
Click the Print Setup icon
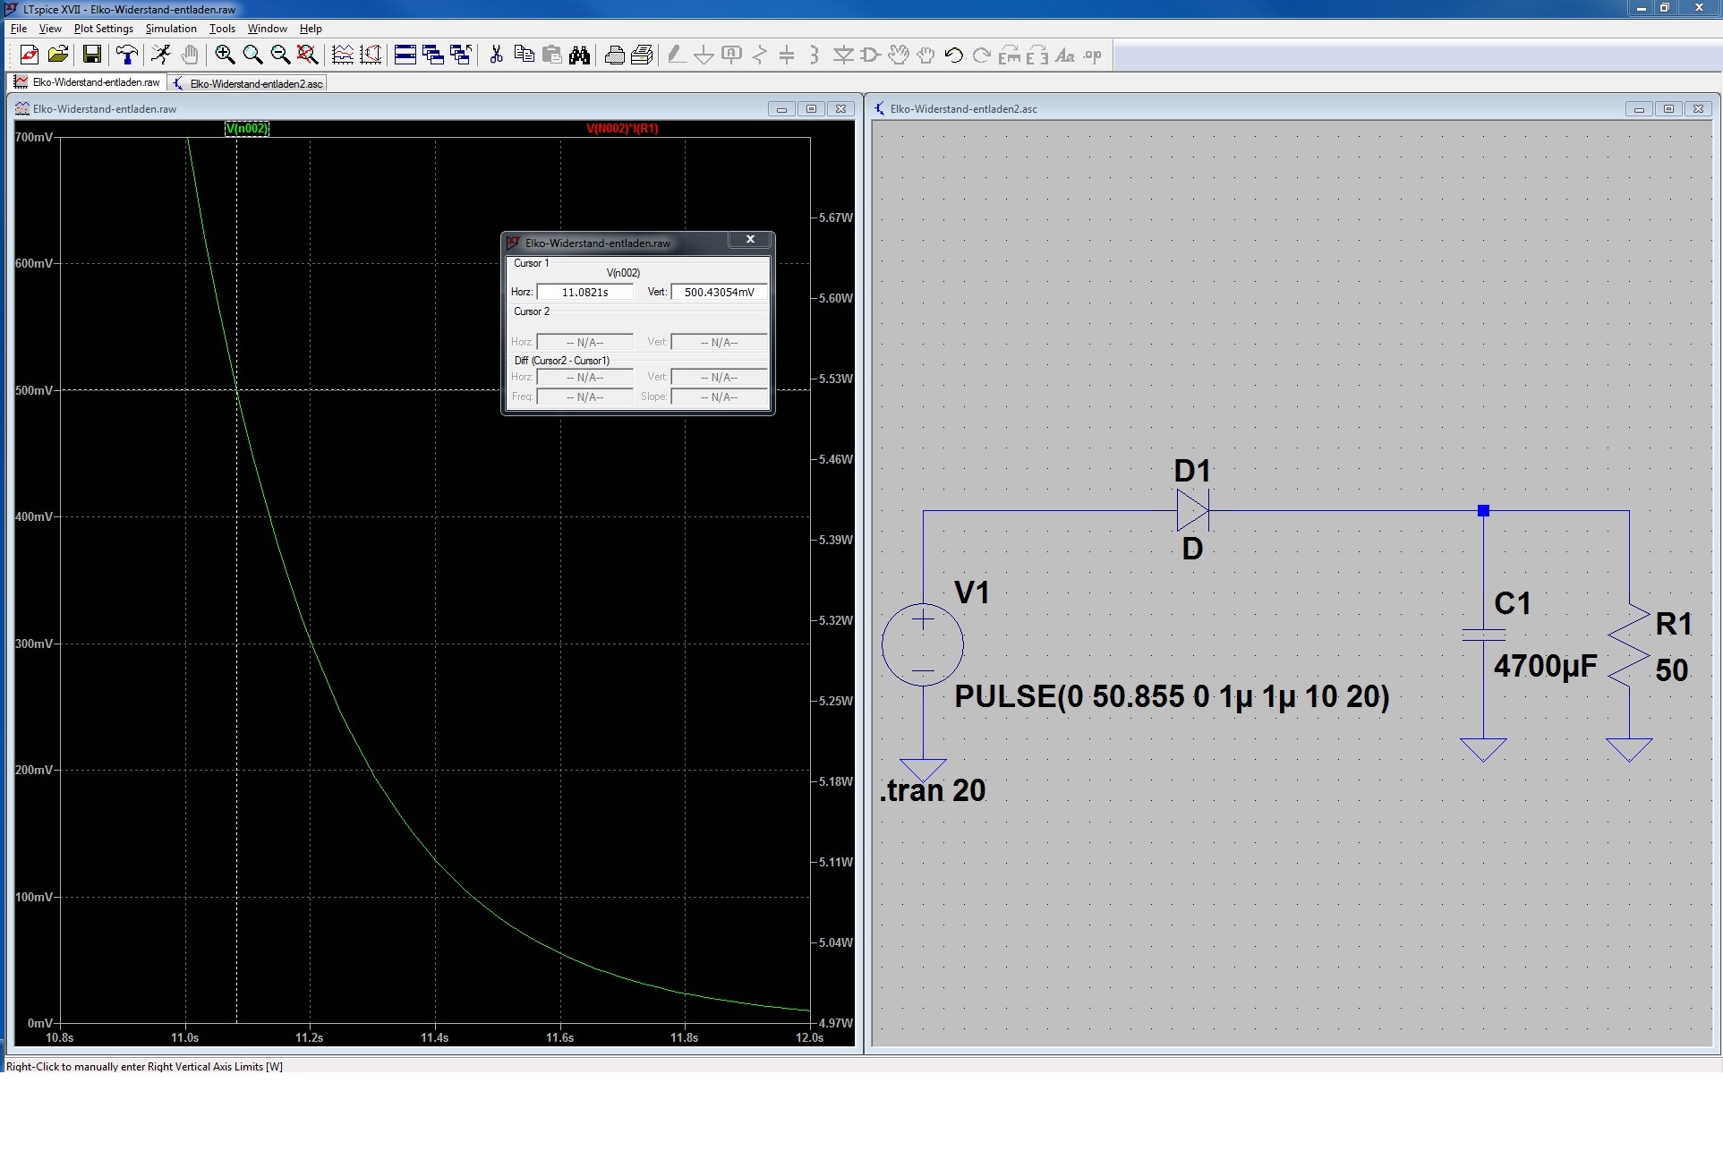(614, 55)
